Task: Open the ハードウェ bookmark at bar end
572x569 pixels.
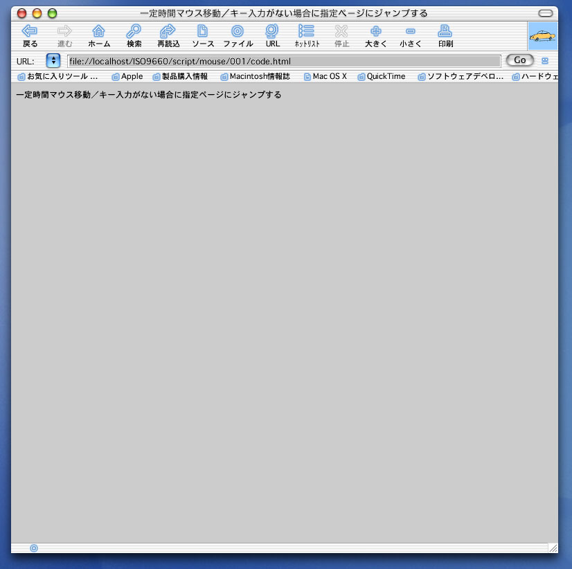Action: (535, 76)
